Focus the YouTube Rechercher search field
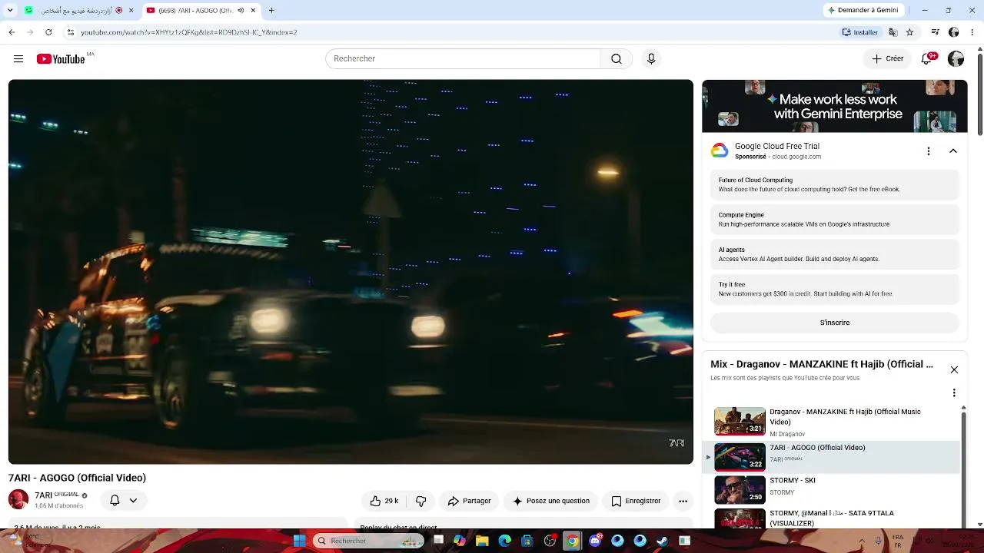Screen dimensions: 984x553 click(463, 59)
